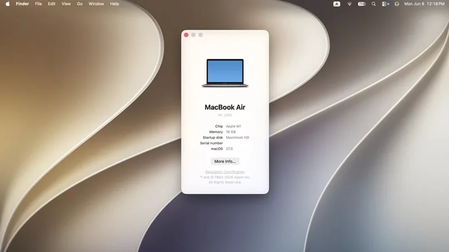
Task: Close the About This Mac window
Action: [186, 35]
